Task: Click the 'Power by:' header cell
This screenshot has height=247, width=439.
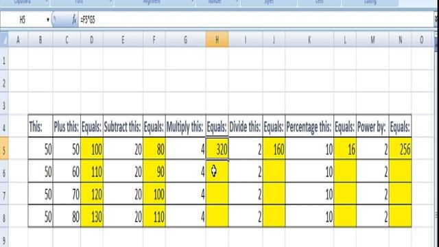Action: [x=372, y=126]
